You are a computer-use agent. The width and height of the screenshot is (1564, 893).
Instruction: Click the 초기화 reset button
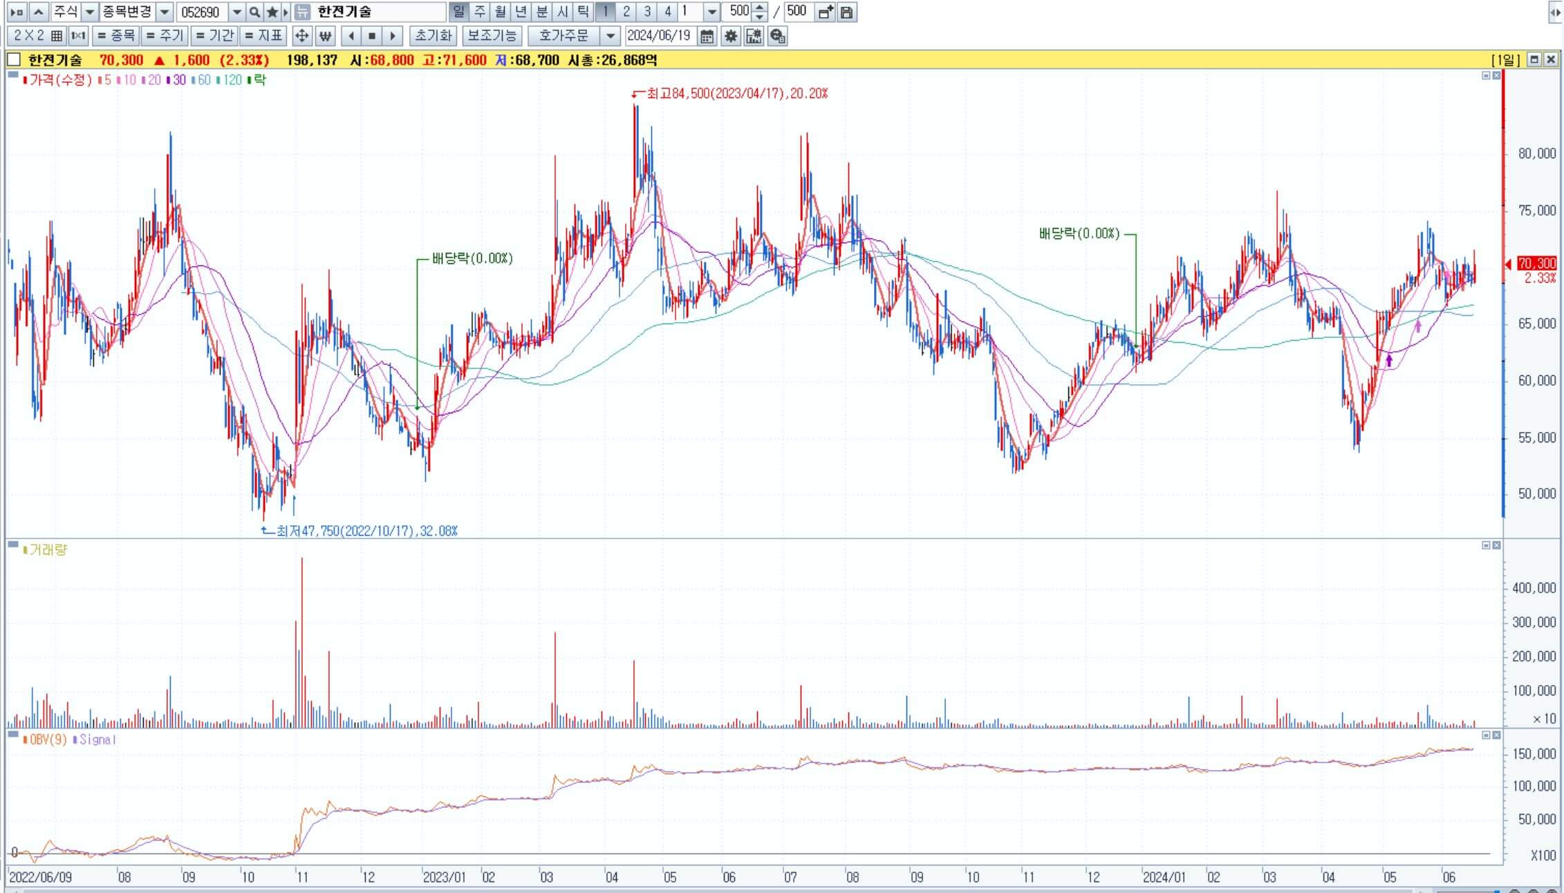[433, 36]
